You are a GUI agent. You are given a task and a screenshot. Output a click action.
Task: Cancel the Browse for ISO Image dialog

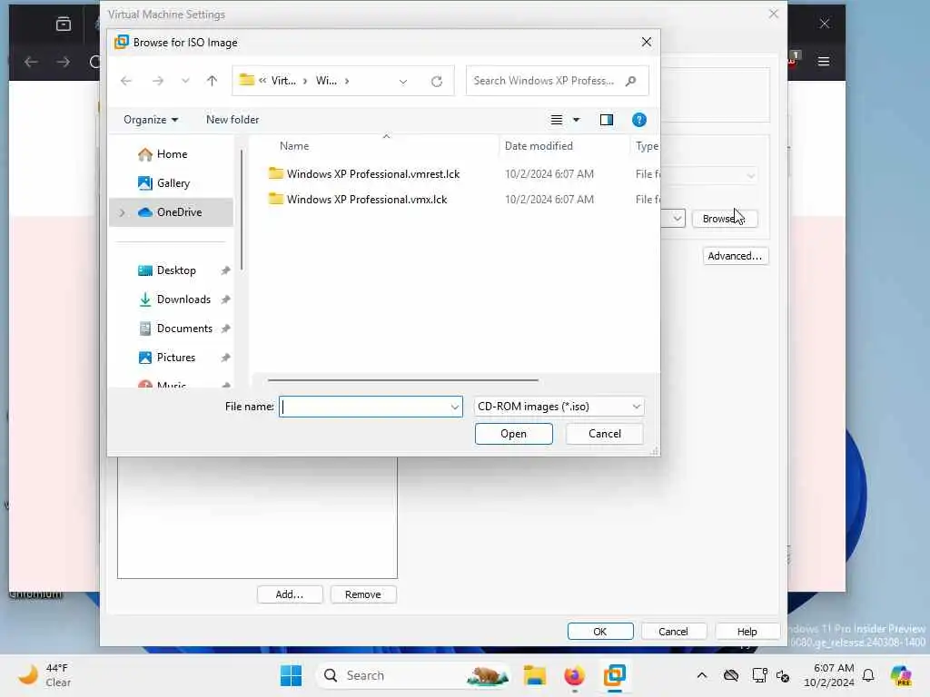pos(604,434)
